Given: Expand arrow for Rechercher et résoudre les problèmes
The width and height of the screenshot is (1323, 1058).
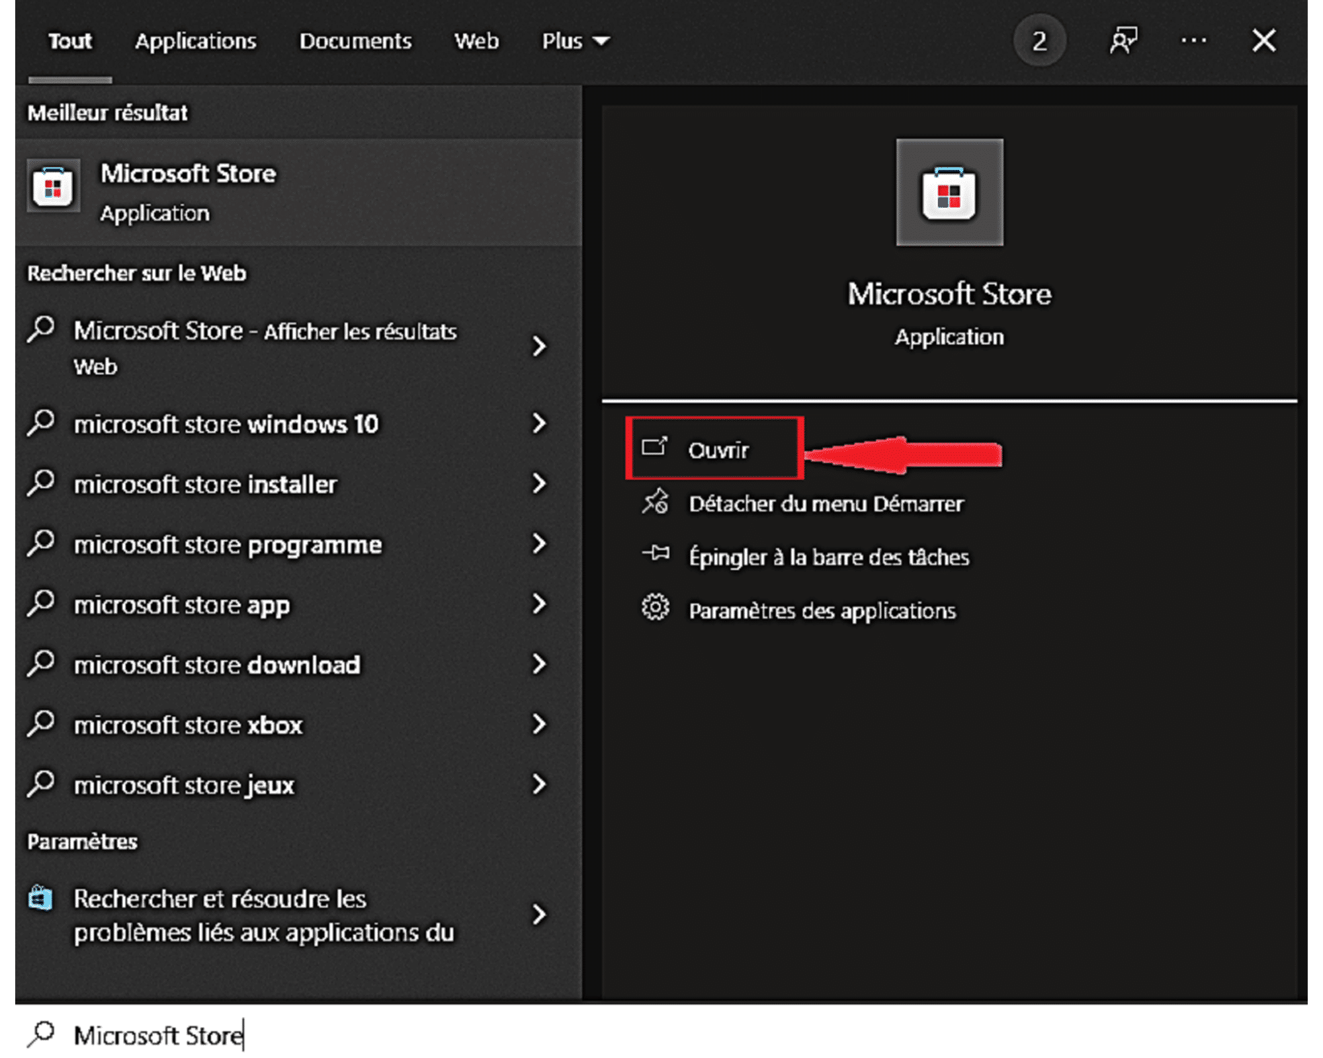Looking at the screenshot, I should (539, 915).
